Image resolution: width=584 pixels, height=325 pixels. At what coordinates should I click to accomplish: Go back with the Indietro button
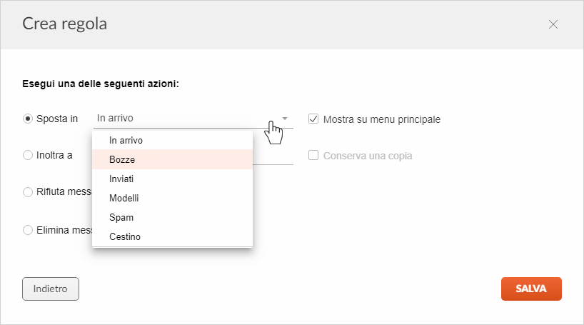coord(51,289)
